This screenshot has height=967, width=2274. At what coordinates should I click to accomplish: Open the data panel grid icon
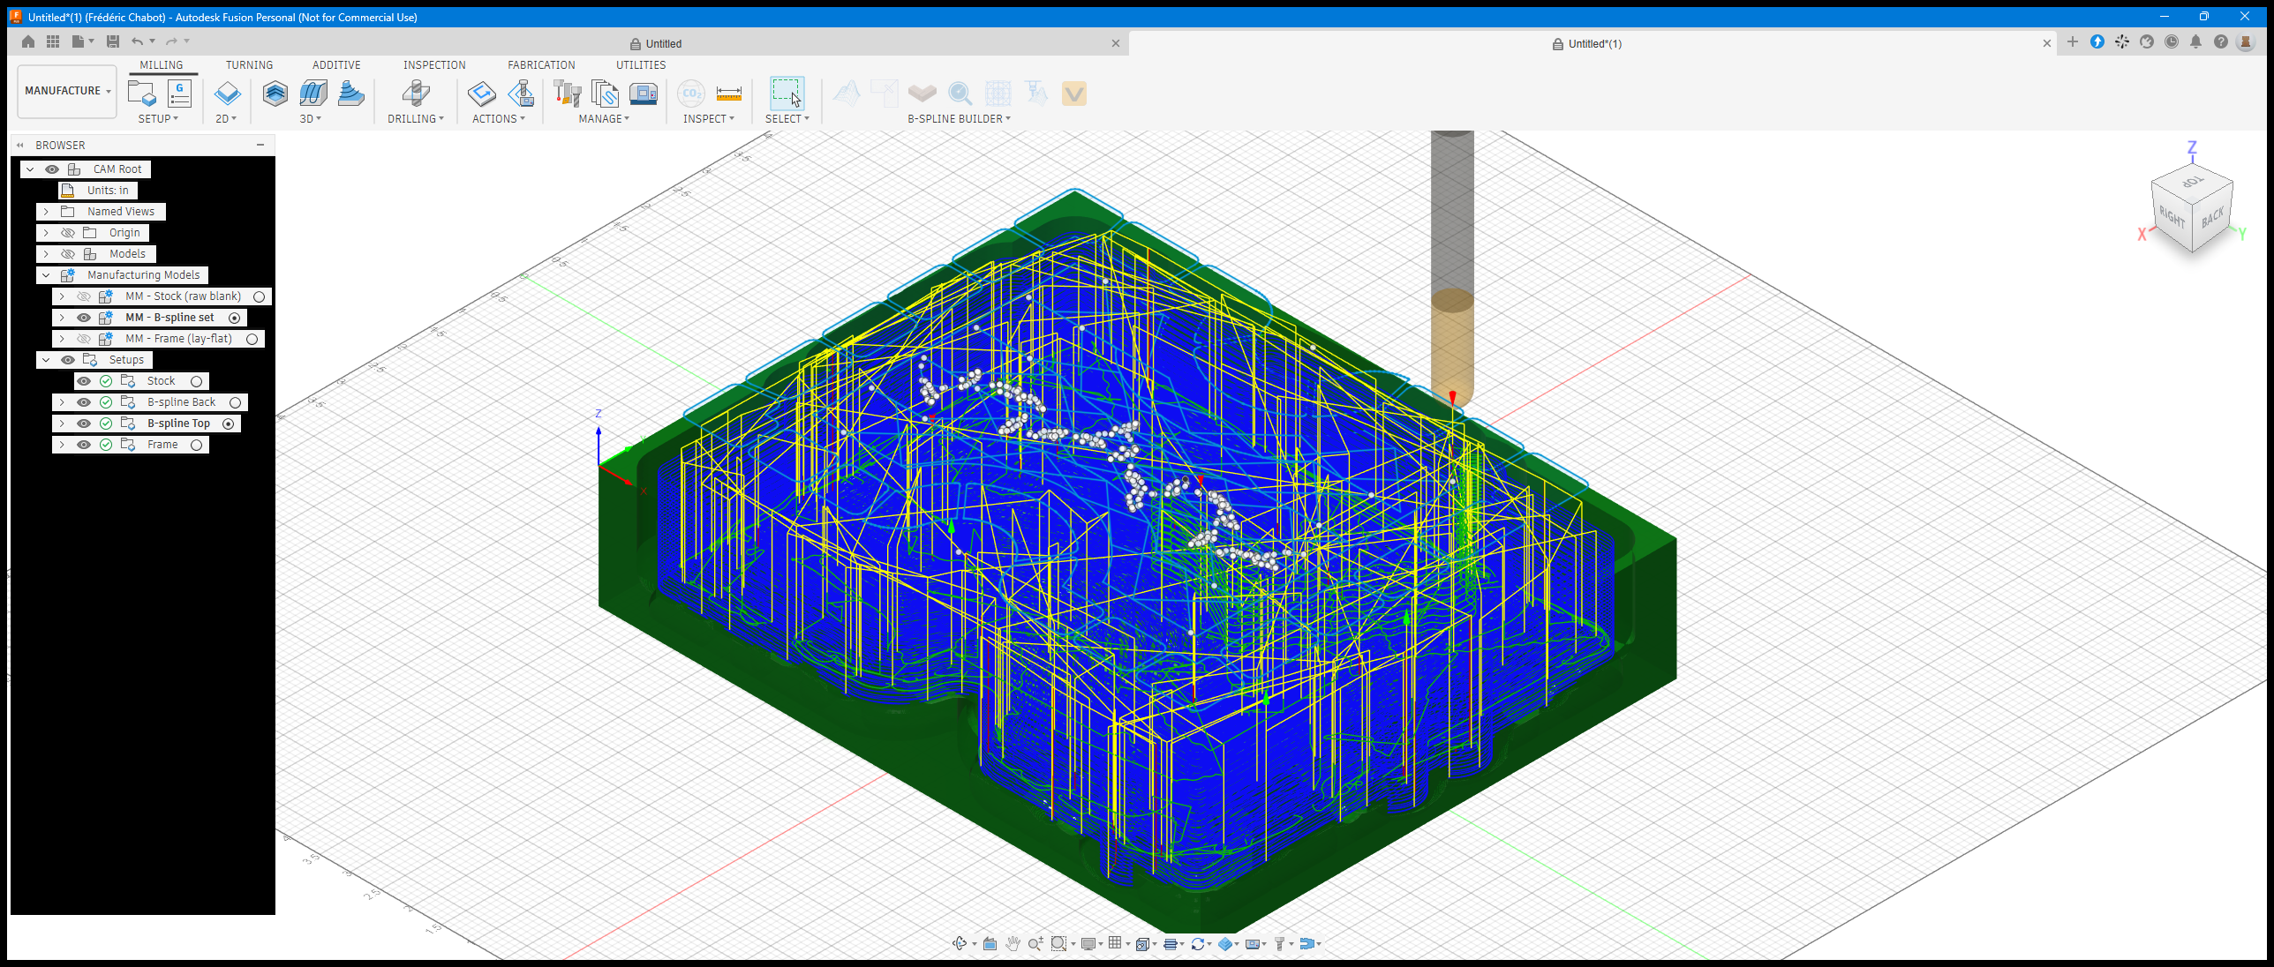[x=53, y=41]
